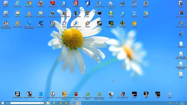Open the Start button on taskbar

tap(3, 103)
